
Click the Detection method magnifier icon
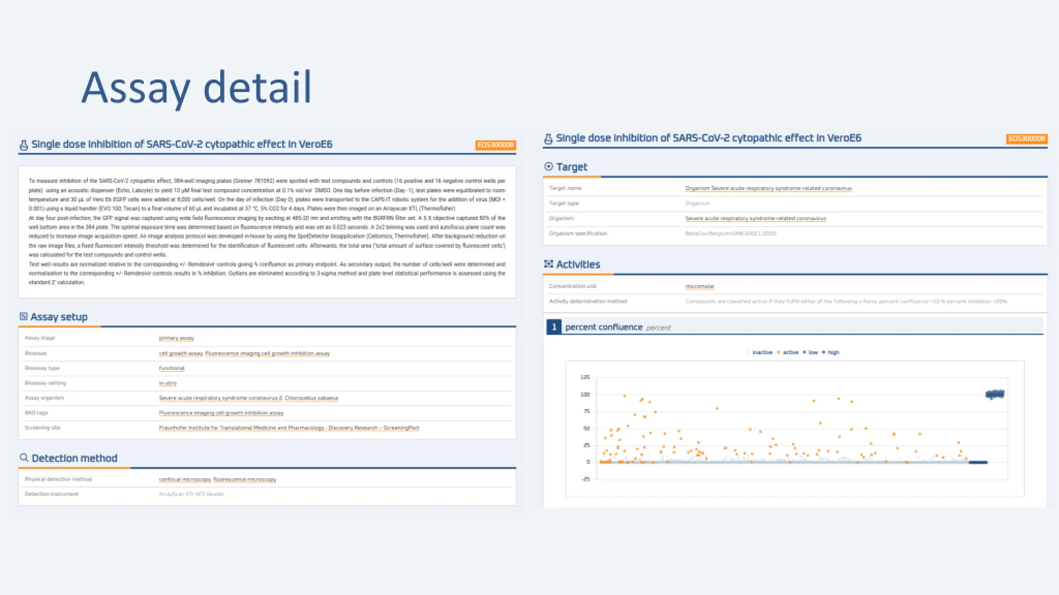point(24,458)
